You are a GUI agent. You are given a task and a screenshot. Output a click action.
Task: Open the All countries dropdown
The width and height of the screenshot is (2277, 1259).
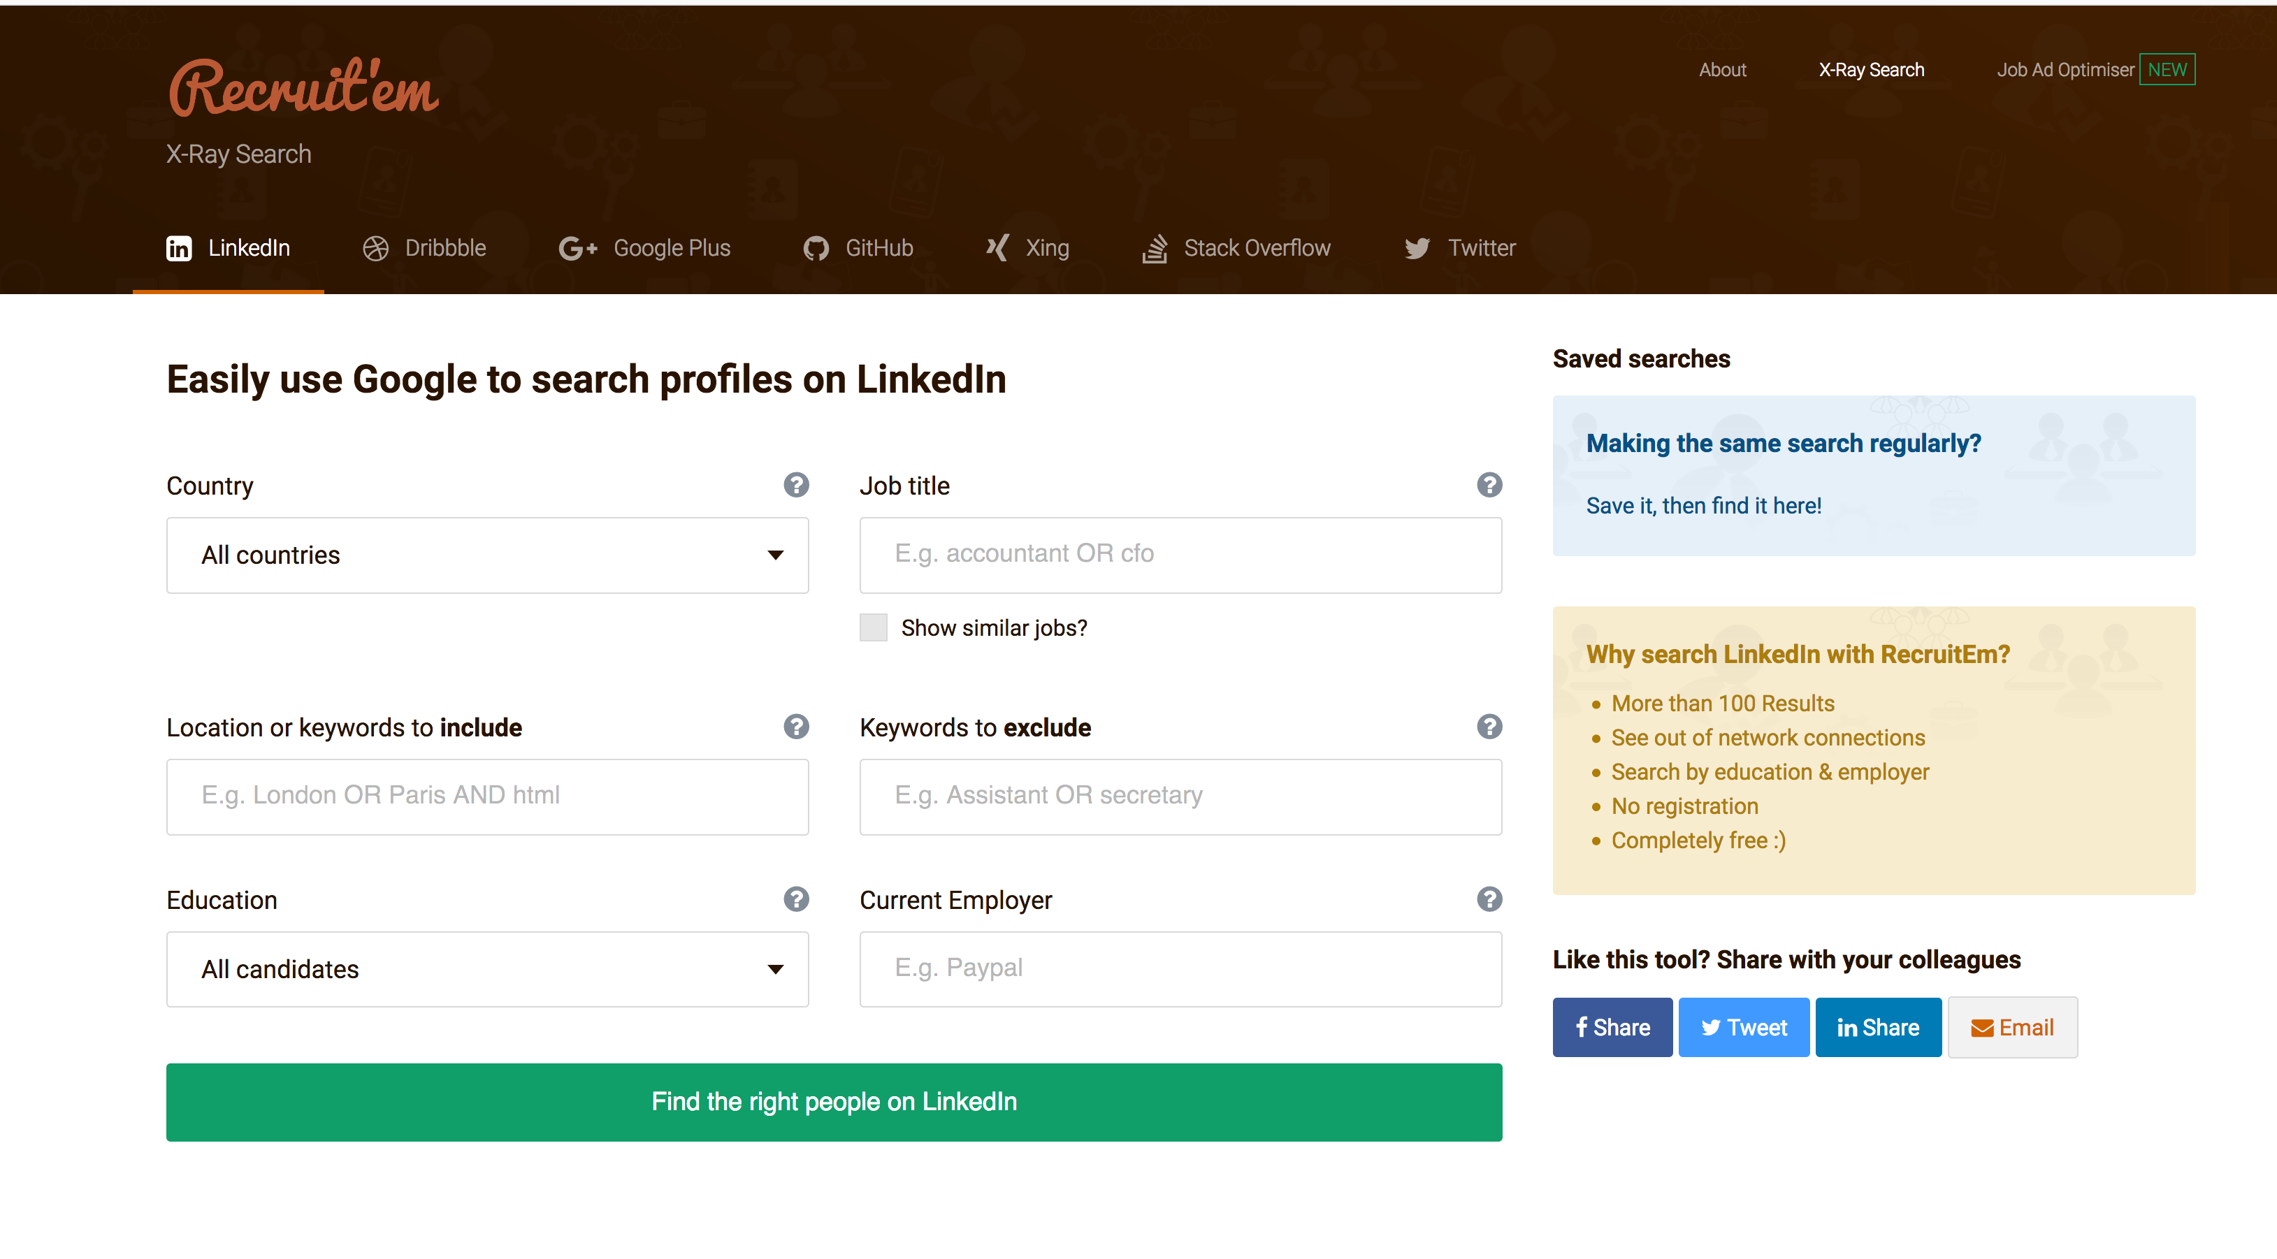[487, 555]
